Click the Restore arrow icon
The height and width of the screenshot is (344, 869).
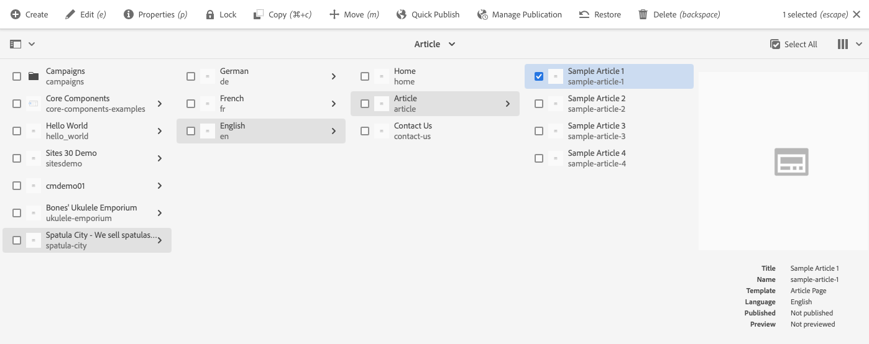coord(584,14)
